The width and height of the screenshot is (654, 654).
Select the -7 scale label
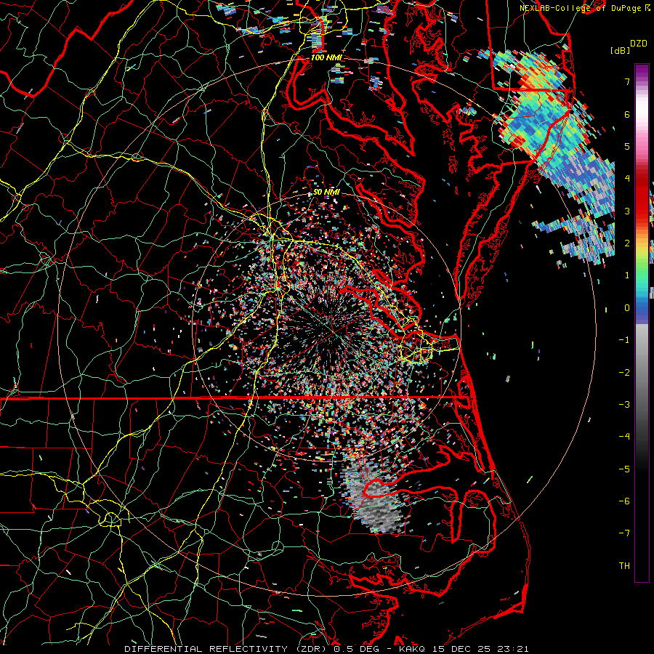(x=624, y=533)
